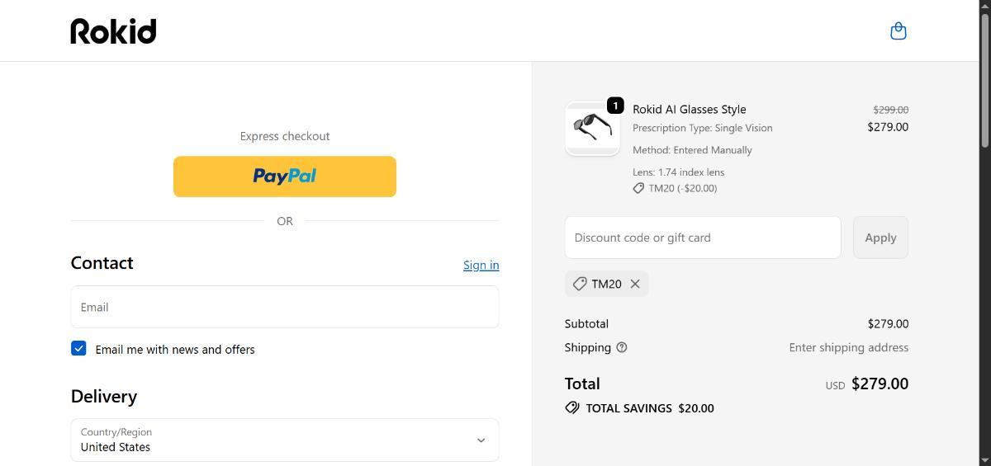The image size is (991, 466).
Task: Toggle Email me with news and offers
Action: [x=78, y=349]
